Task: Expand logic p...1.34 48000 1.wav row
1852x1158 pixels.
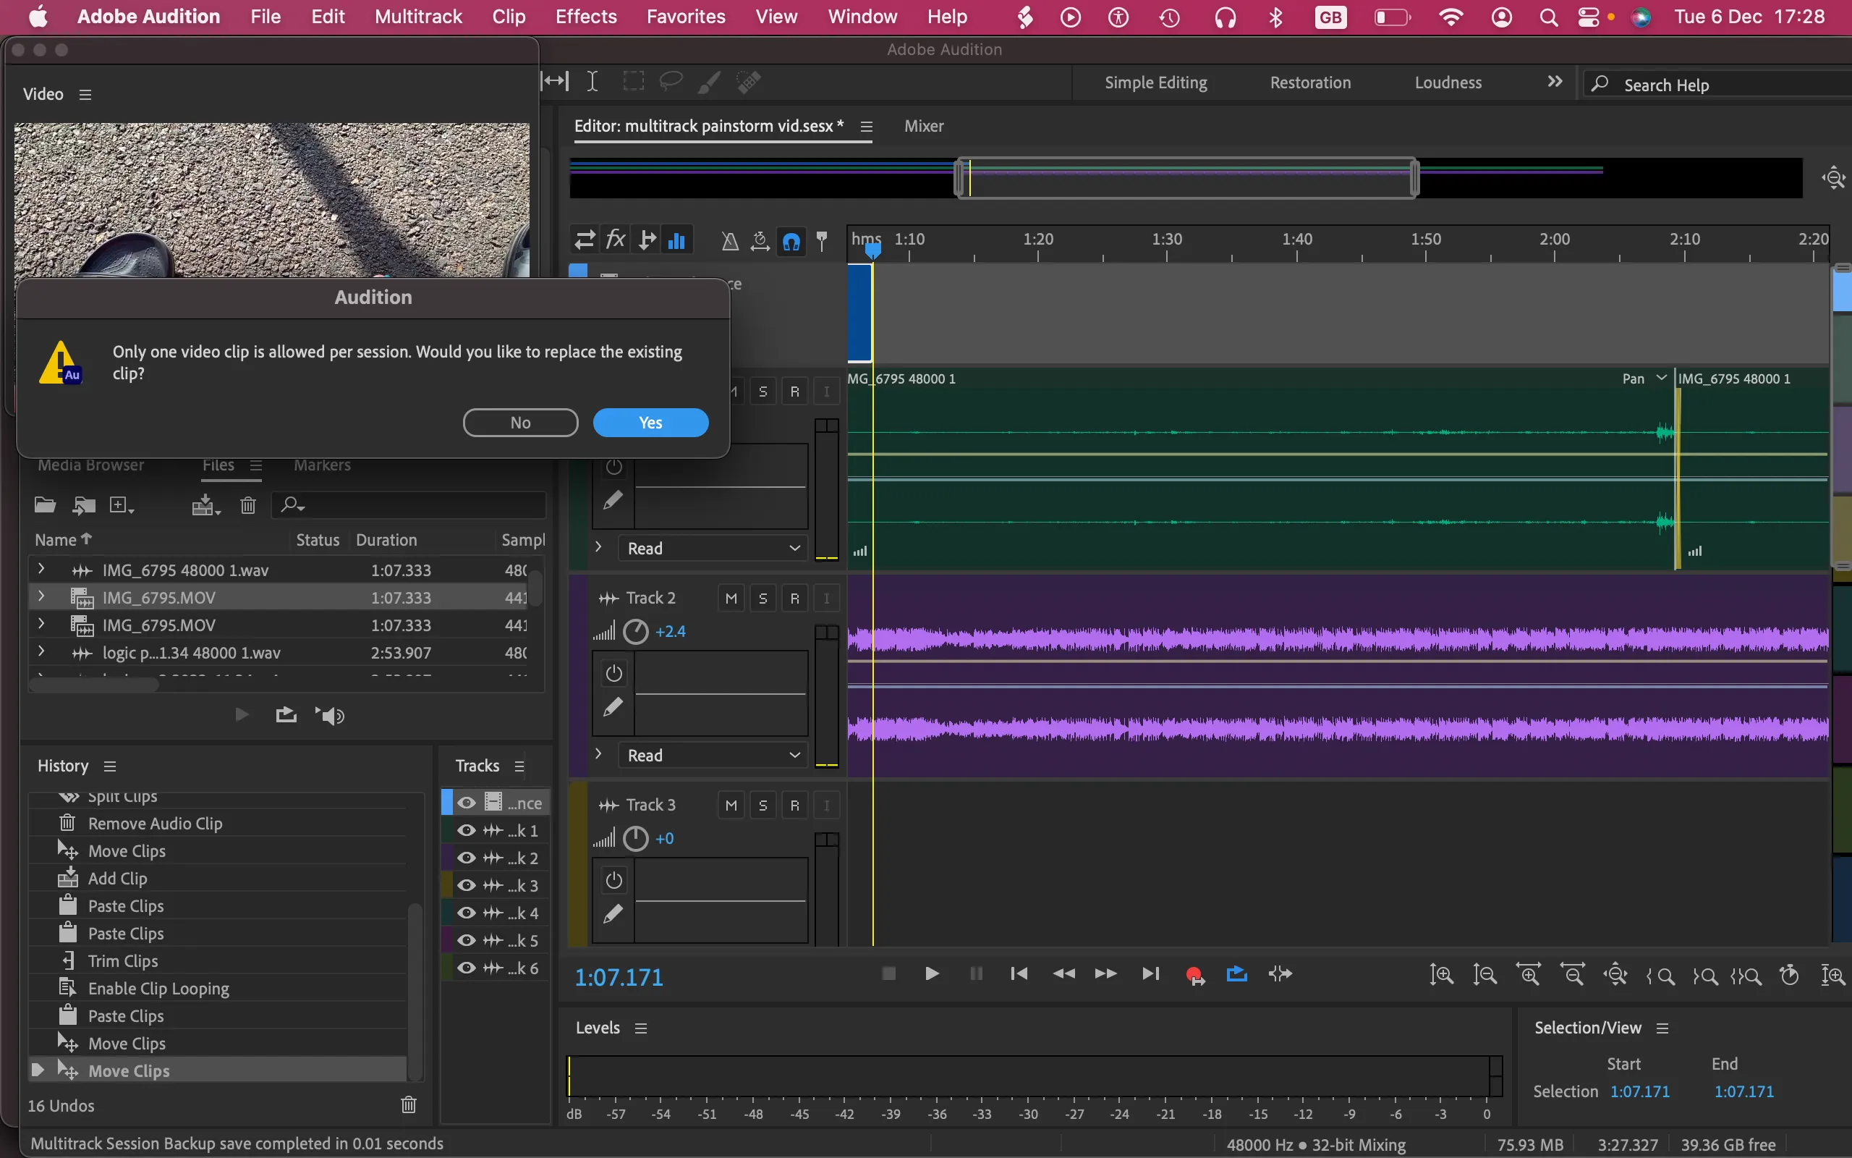Action: pyautogui.click(x=41, y=652)
